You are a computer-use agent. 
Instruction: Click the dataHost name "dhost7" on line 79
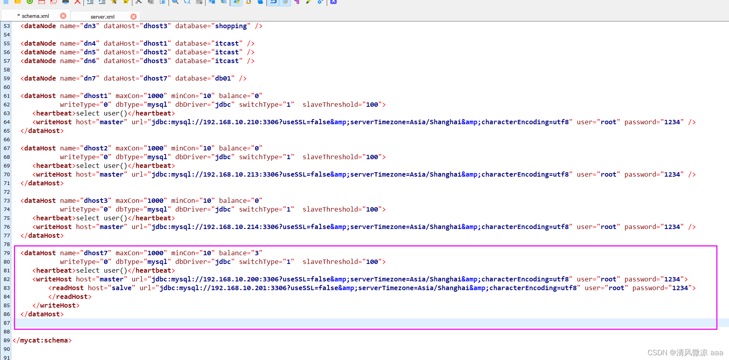(96, 253)
